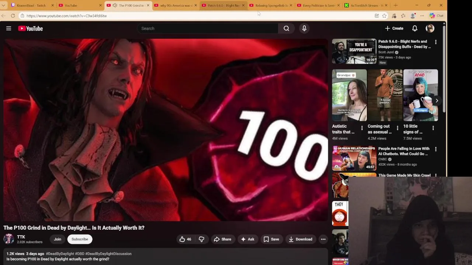
Task: Click the browser address bar URL
Action: click(x=66, y=16)
